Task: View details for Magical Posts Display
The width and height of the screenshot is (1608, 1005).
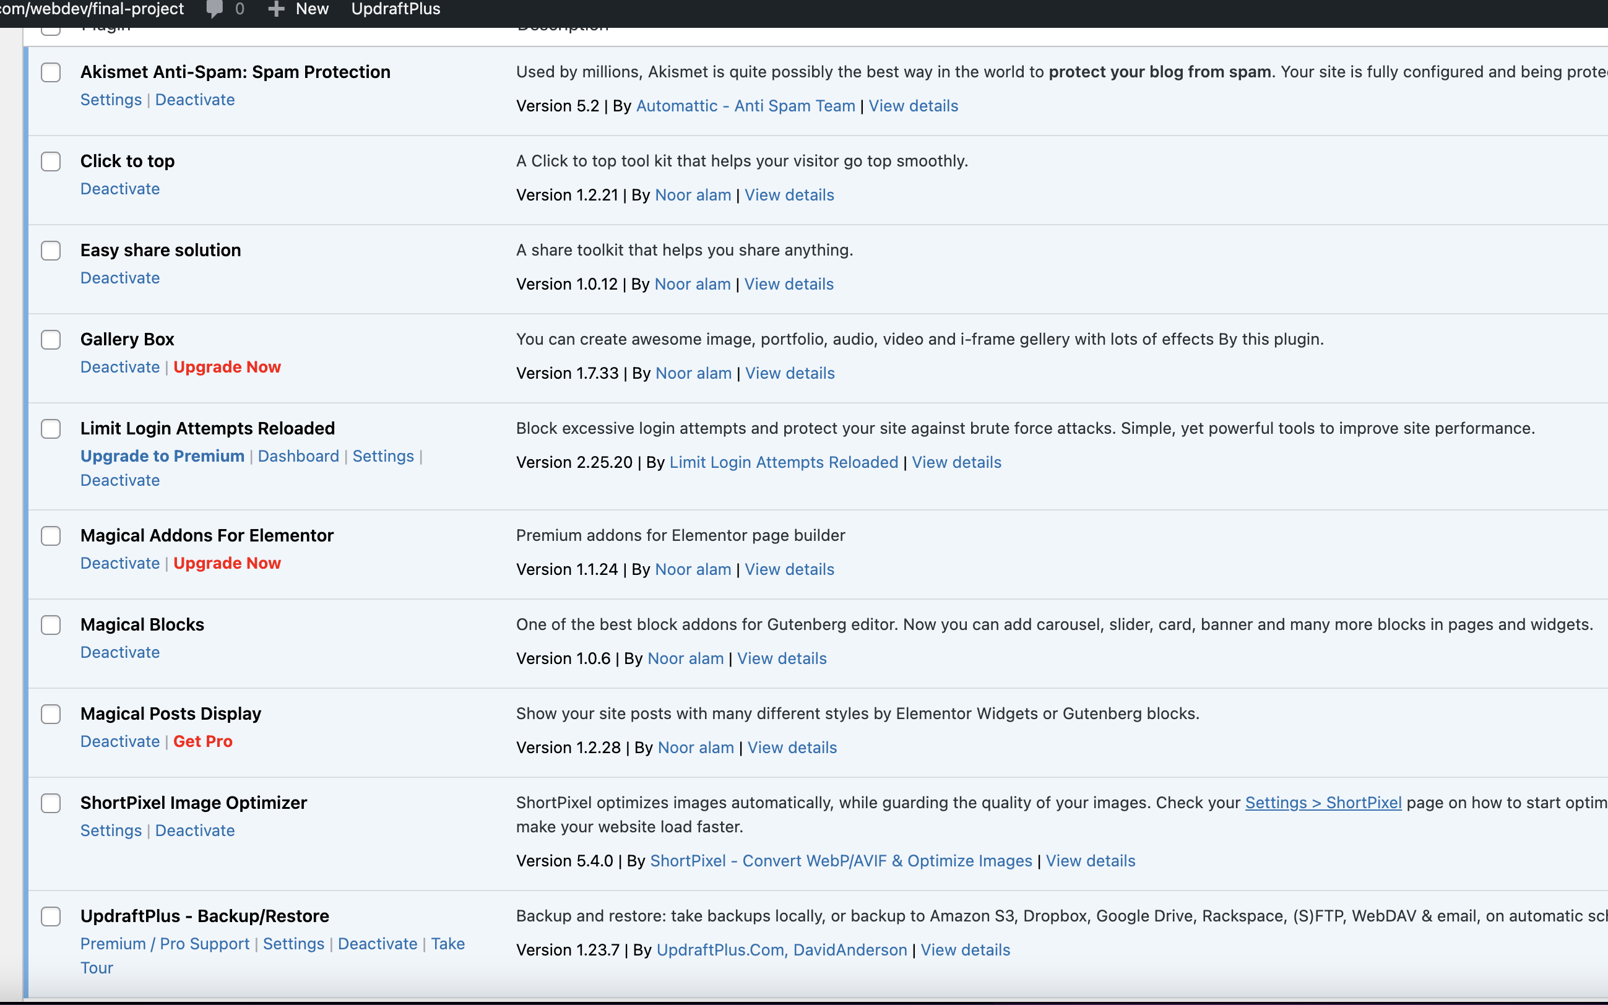Action: 792,747
